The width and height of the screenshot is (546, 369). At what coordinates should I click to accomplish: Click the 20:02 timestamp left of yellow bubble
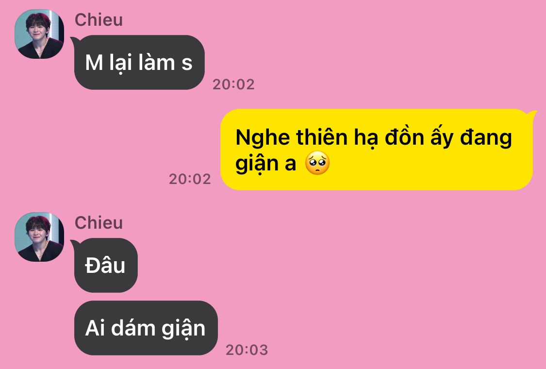click(190, 179)
